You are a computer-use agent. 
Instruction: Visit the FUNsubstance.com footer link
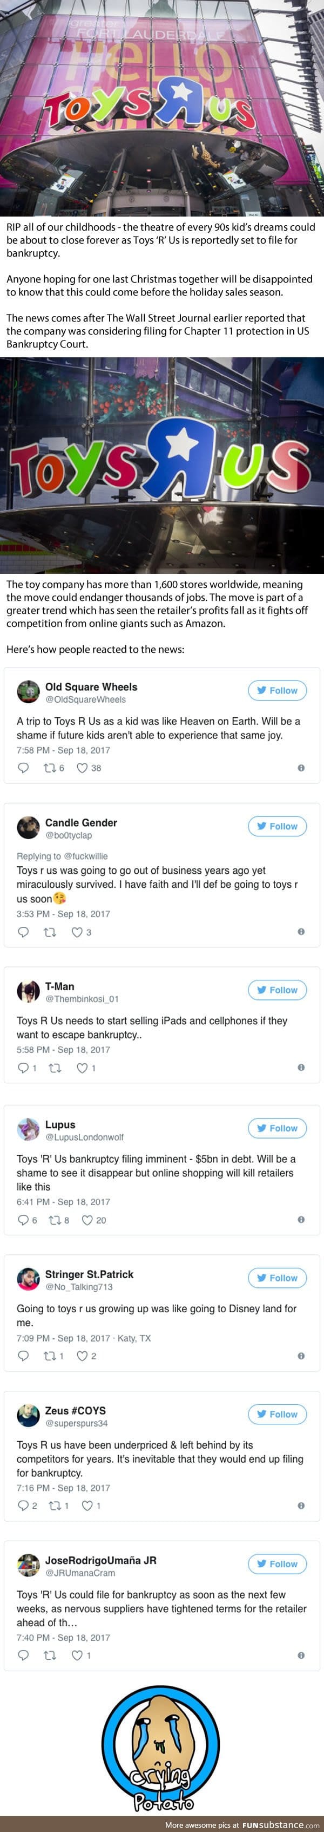281,1825
